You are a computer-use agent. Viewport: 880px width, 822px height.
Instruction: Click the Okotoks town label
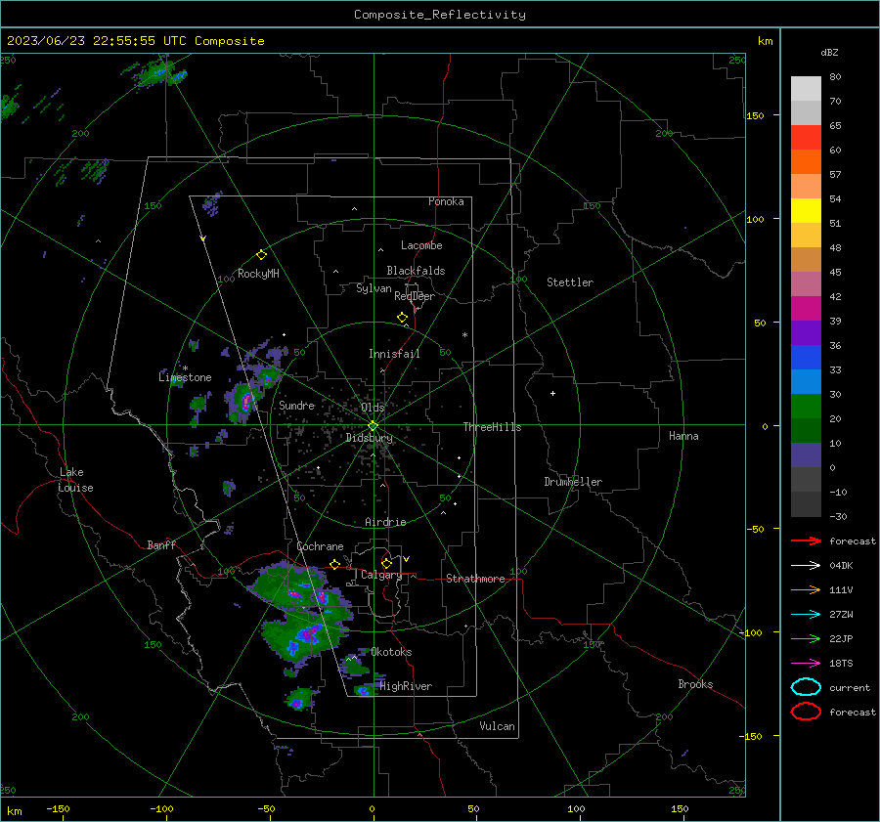click(x=391, y=652)
